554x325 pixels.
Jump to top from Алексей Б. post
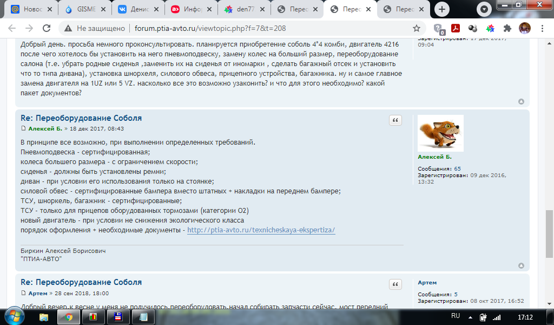(521, 265)
